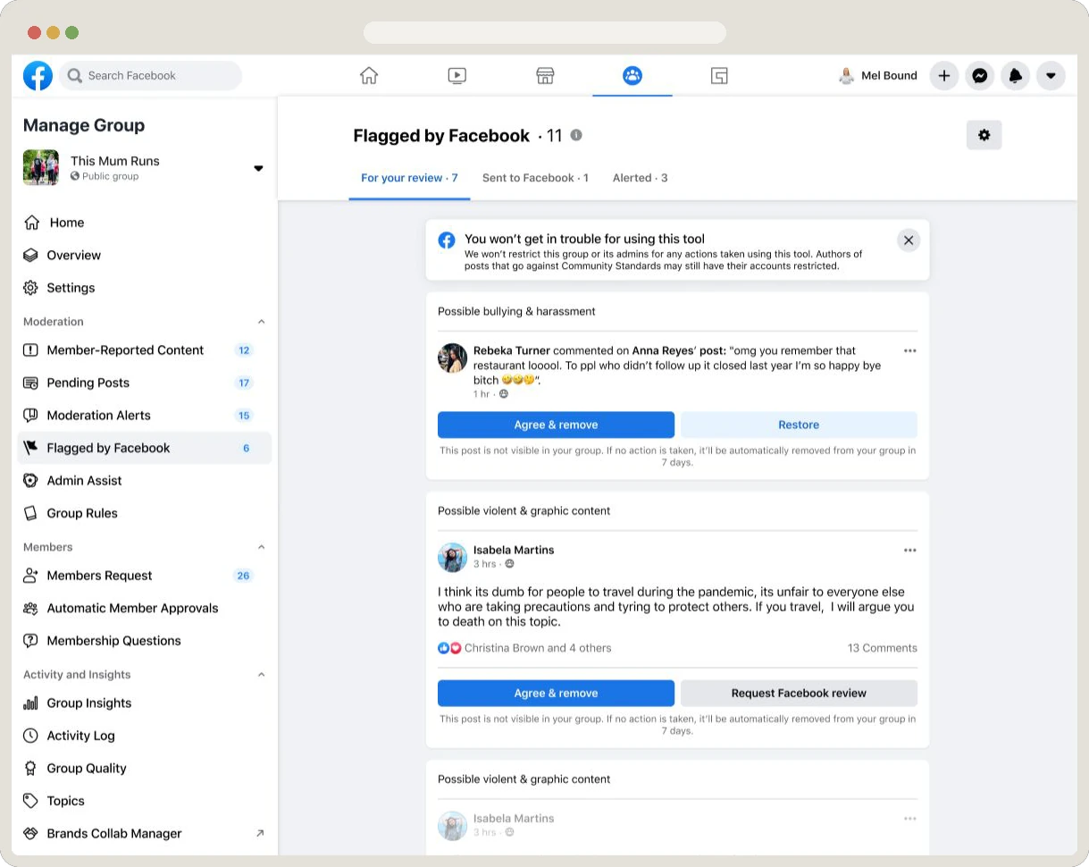Click the Facebook logo icon
Image resolution: width=1089 pixels, height=867 pixels.
tap(38, 76)
